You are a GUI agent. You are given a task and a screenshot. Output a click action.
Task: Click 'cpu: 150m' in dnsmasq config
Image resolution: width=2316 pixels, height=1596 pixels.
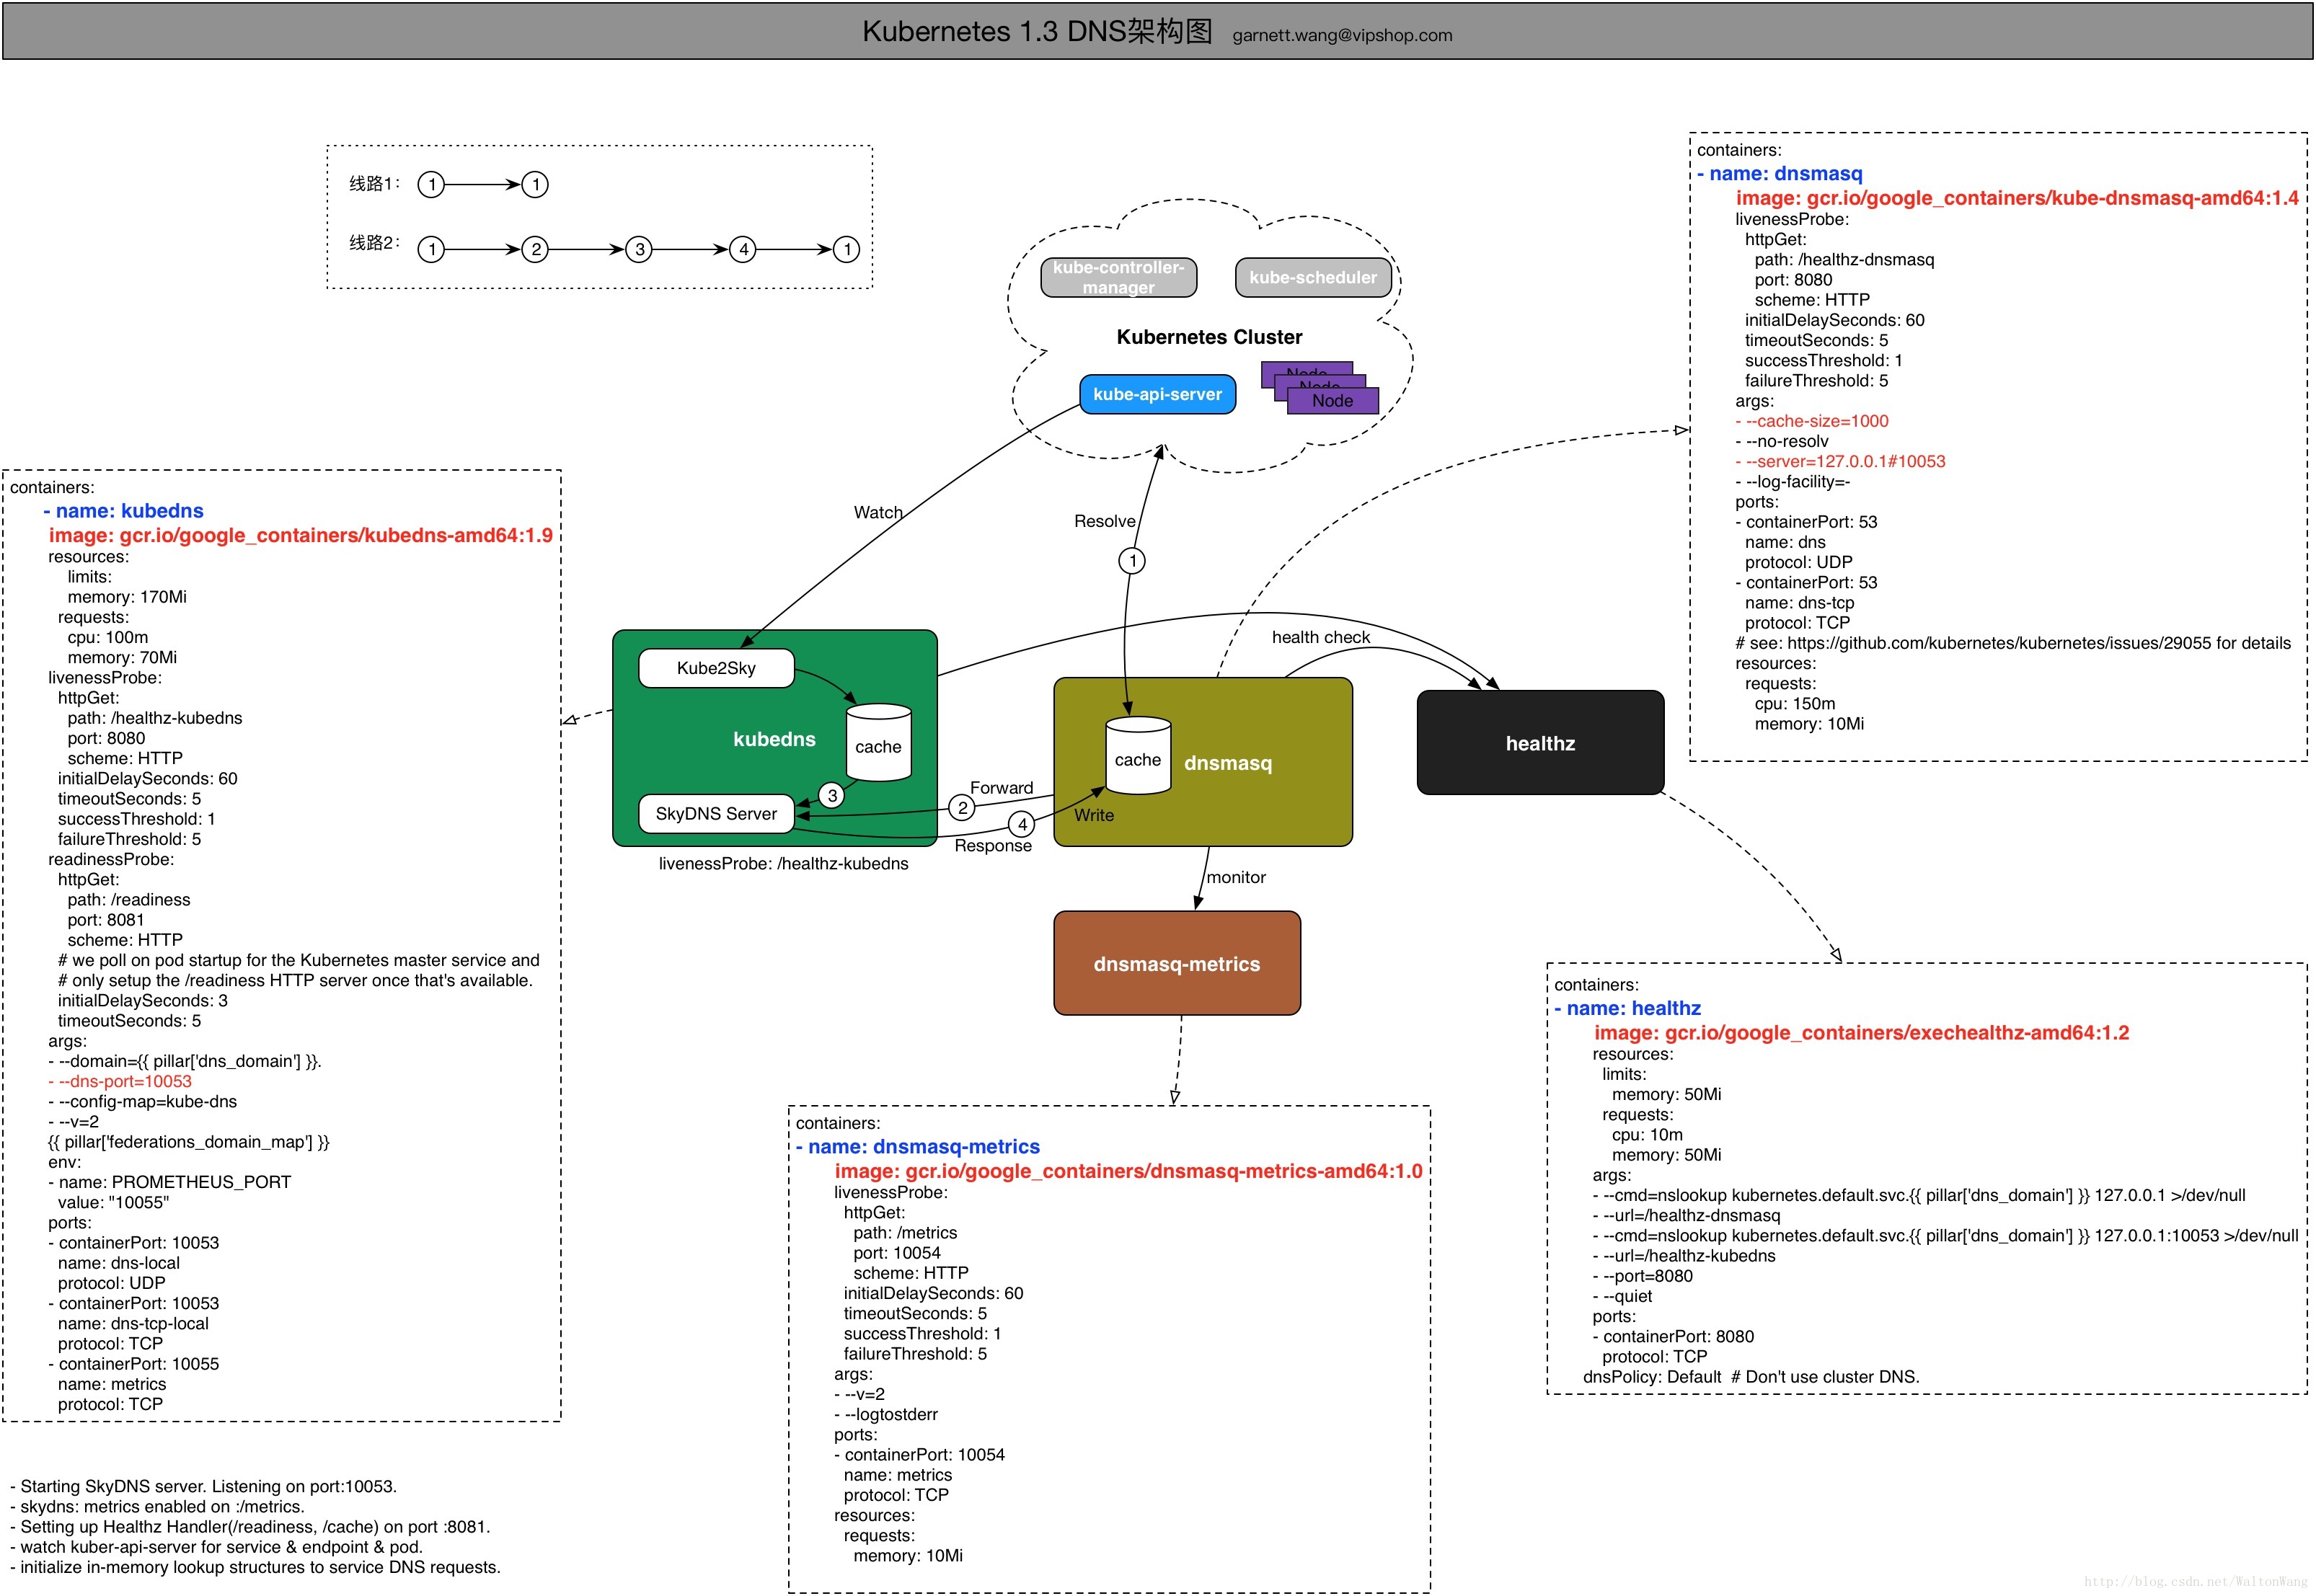[x=1795, y=703]
